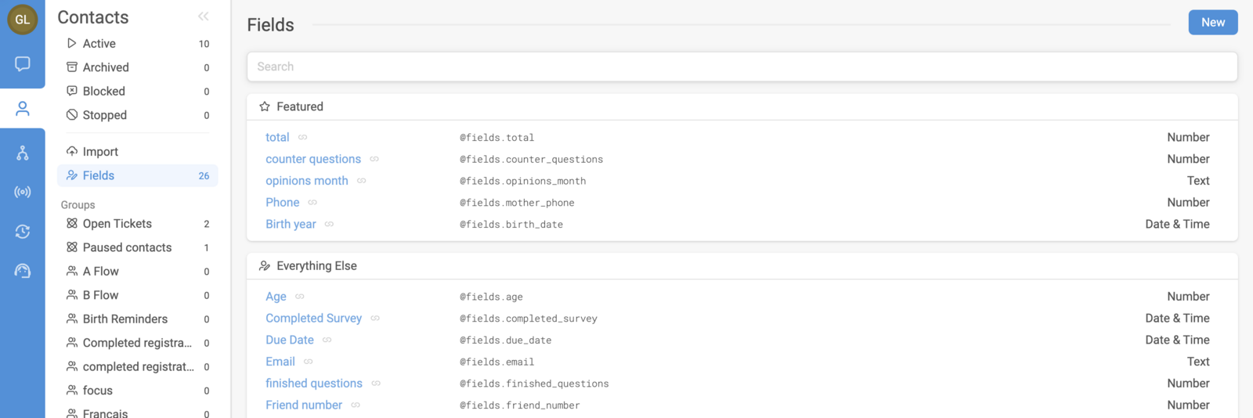1253x418 pixels.
Task: Open Archived contacts
Action: pyautogui.click(x=106, y=67)
